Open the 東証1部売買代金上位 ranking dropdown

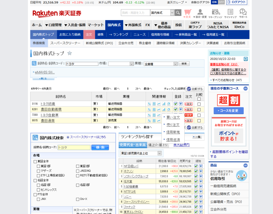click(141, 153)
